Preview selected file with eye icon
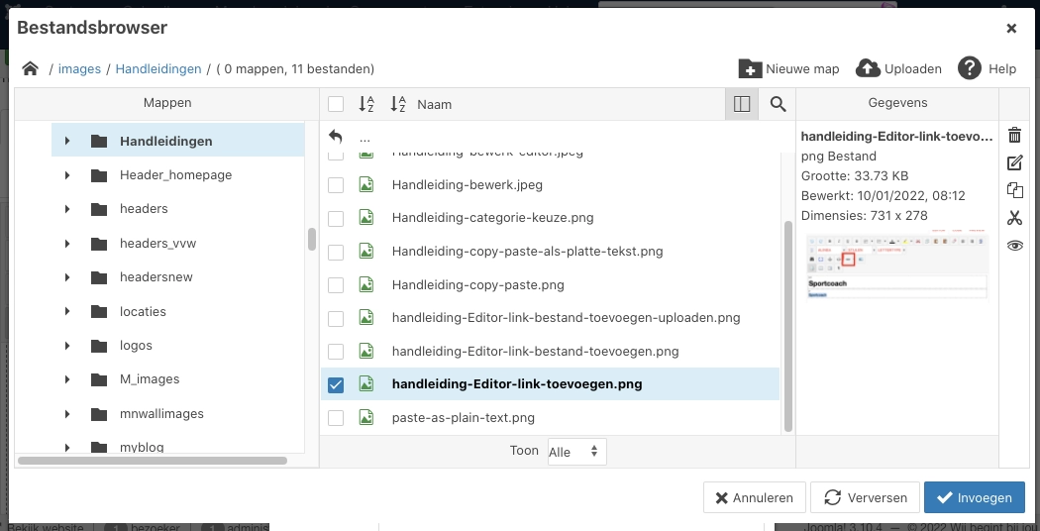The image size is (1040, 531). click(x=1015, y=246)
